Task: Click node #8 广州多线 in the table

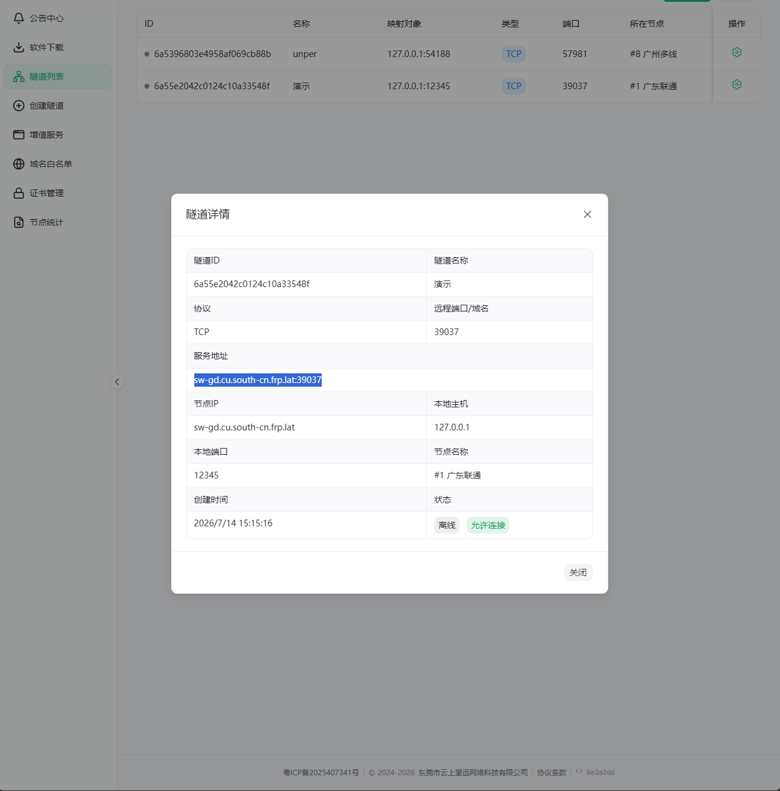Action: pos(654,54)
